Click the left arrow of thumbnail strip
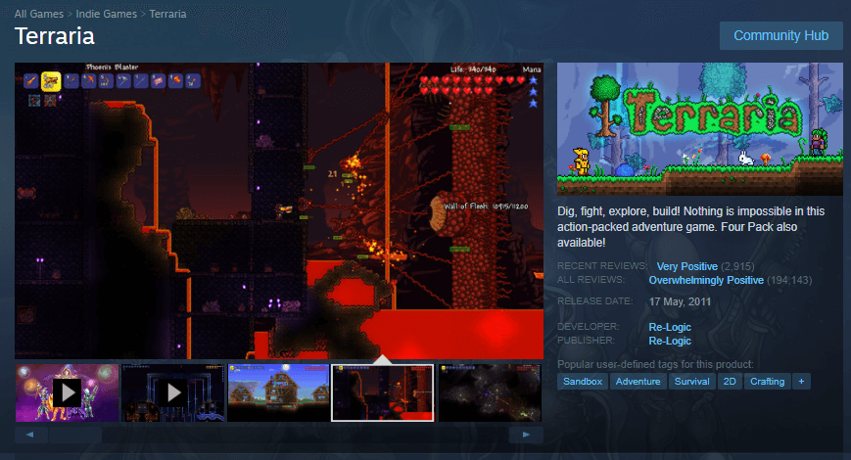Viewport: 851px width, 460px height. pos(29,435)
